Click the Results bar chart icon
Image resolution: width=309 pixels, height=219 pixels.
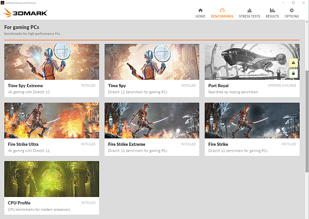coord(272,10)
